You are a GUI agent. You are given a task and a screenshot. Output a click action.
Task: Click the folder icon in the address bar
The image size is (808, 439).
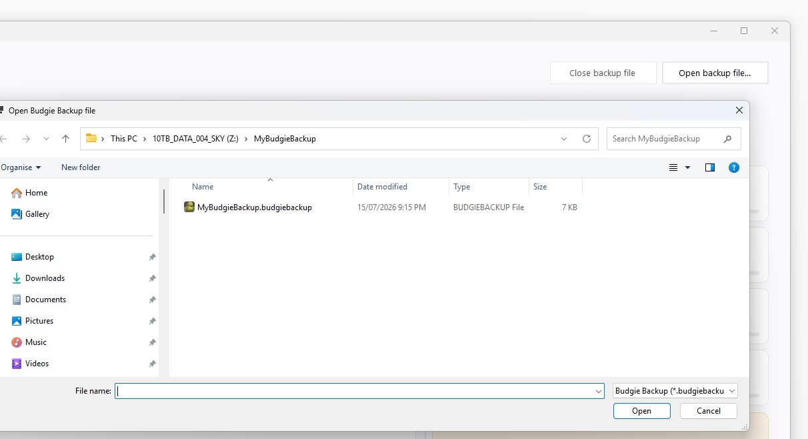tap(91, 139)
